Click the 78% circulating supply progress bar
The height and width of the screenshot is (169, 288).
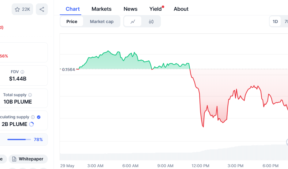19,140
